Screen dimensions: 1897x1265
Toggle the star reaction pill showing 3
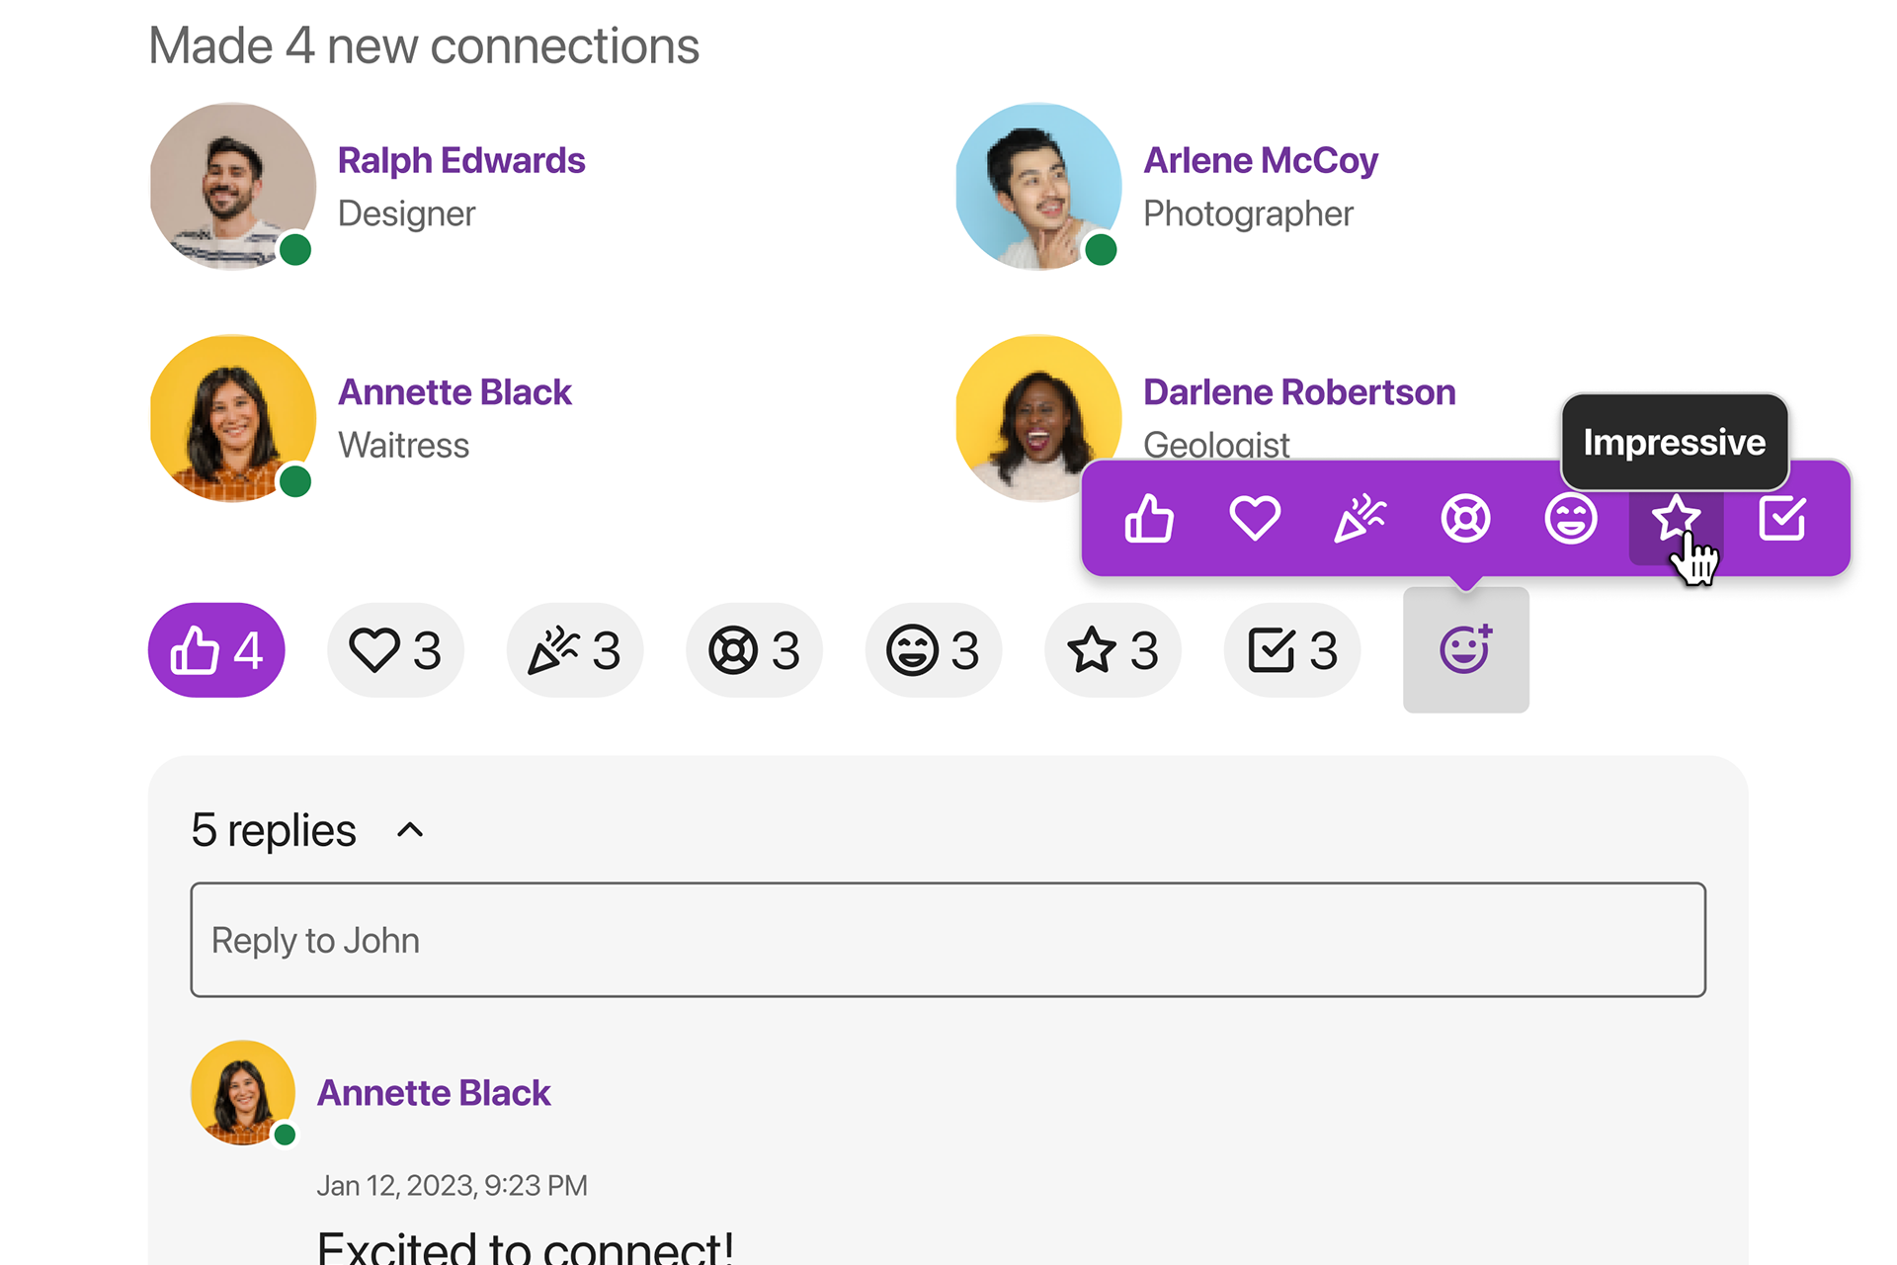[1113, 650]
